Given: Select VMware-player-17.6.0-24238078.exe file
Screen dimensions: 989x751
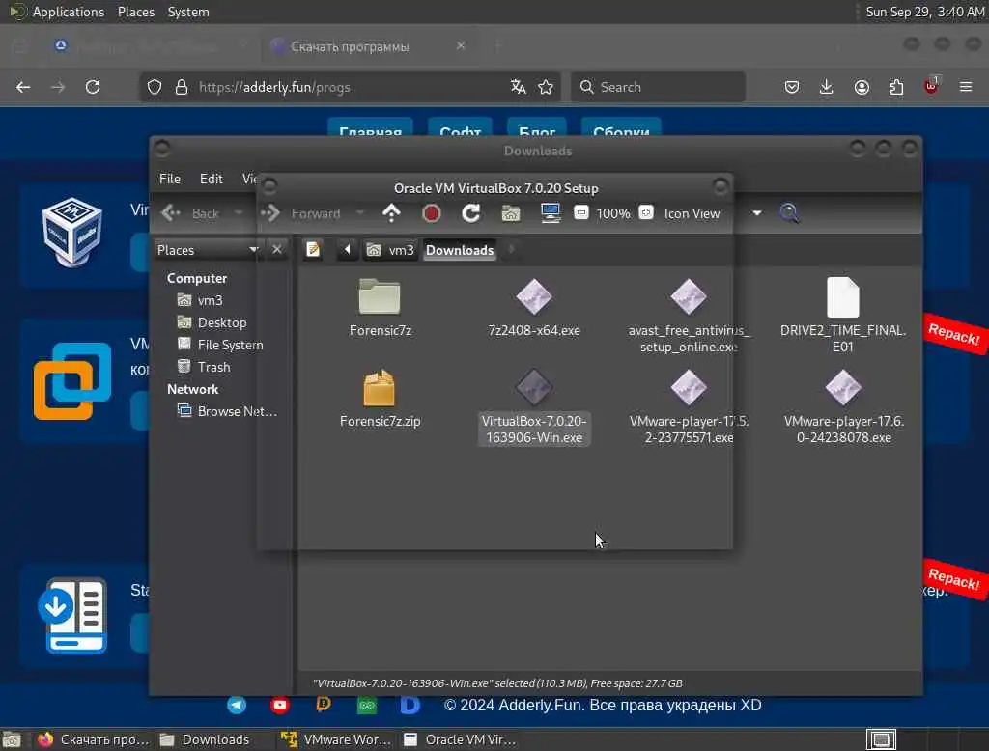Looking at the screenshot, I should coord(843,406).
